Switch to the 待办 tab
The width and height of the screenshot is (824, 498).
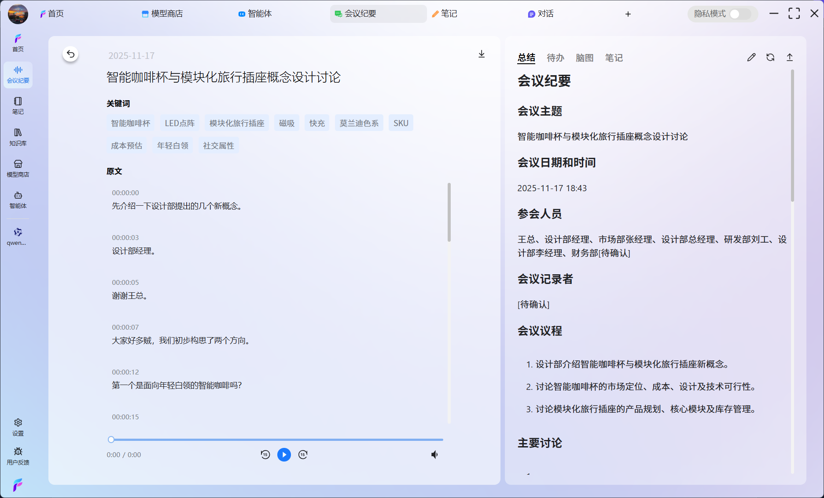tap(555, 58)
